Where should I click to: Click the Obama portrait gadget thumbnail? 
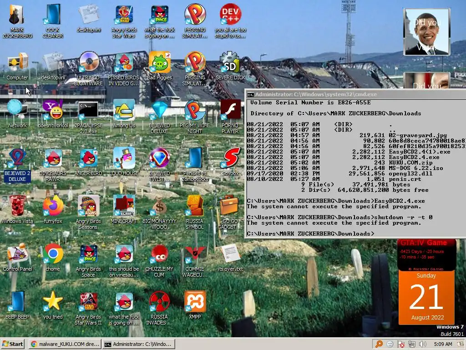pos(426,32)
